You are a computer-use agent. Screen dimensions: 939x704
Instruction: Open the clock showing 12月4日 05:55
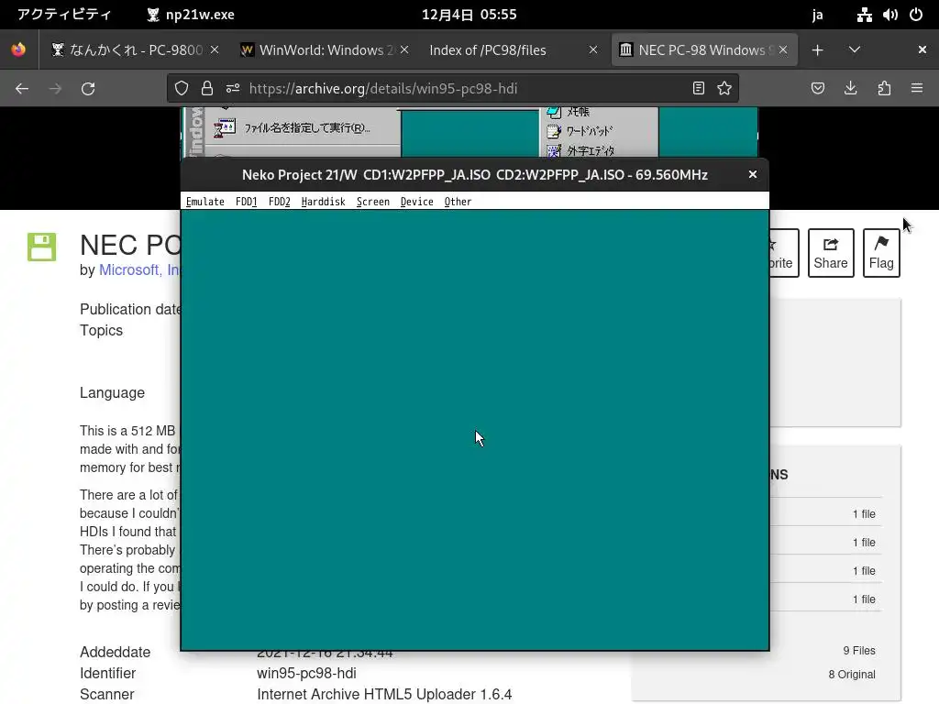point(469,15)
